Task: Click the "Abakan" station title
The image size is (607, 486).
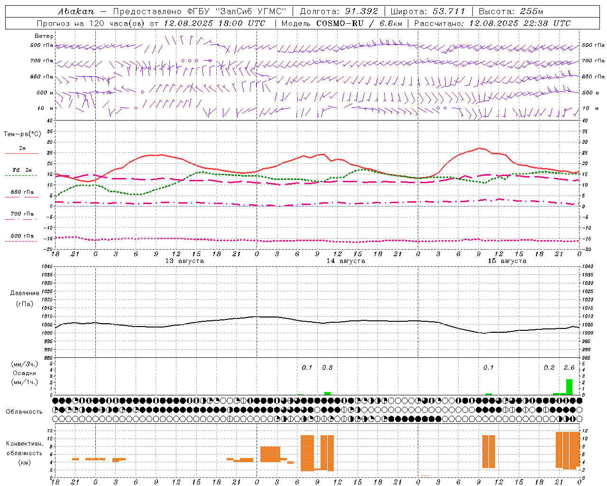Action: (x=76, y=11)
